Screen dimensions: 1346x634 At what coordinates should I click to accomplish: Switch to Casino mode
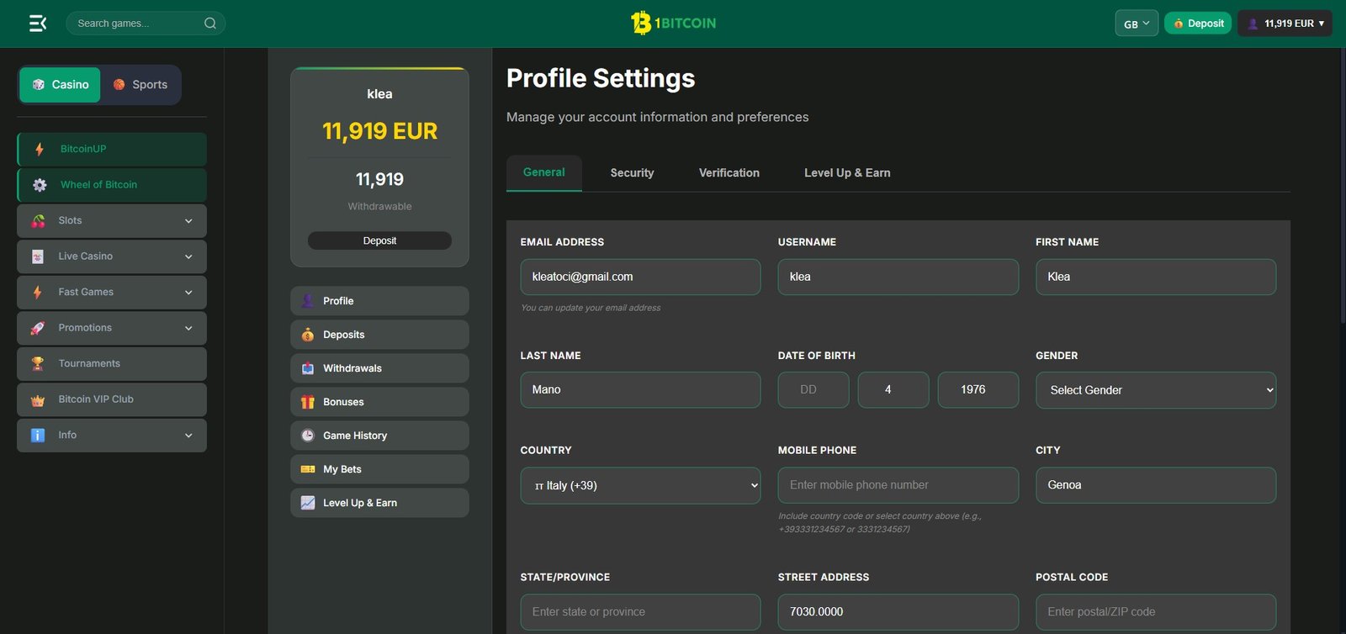click(60, 85)
